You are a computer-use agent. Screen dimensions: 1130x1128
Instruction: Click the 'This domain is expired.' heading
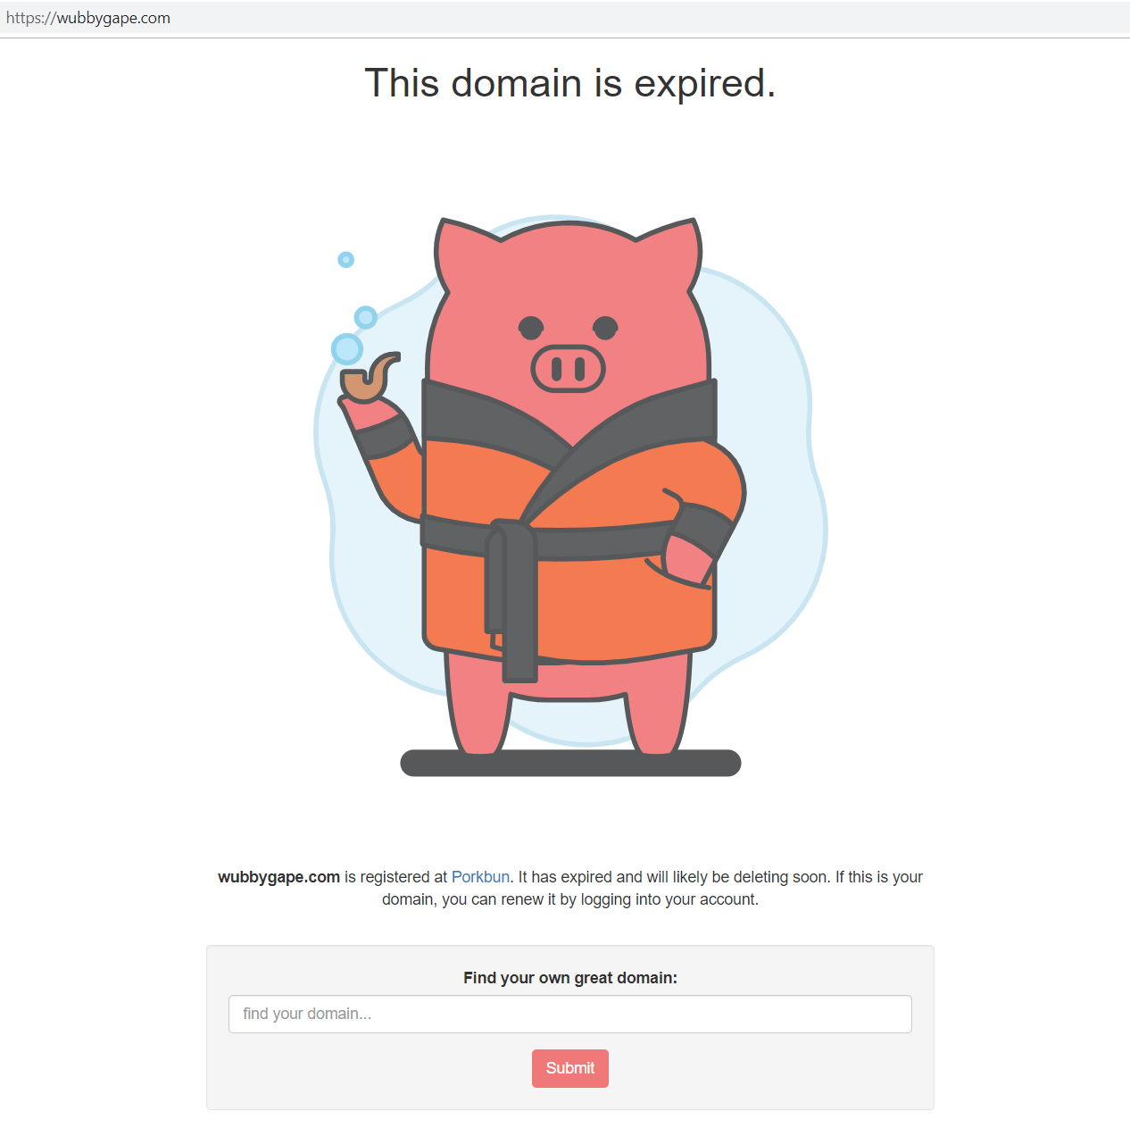tap(570, 83)
